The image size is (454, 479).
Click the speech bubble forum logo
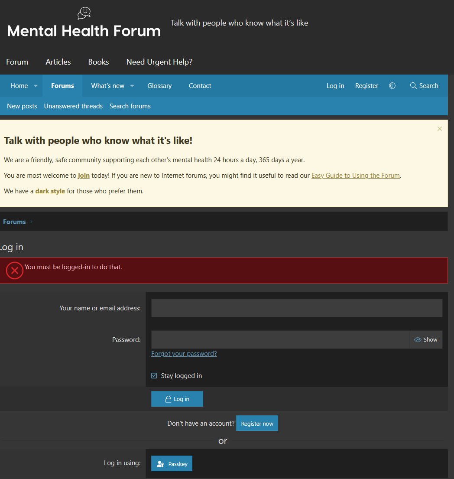tap(84, 13)
